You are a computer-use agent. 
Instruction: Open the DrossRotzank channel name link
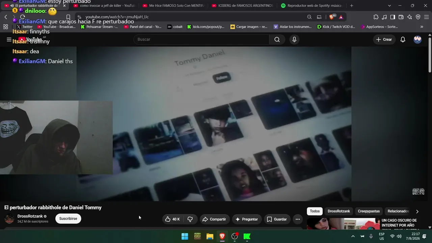[x=30, y=216]
